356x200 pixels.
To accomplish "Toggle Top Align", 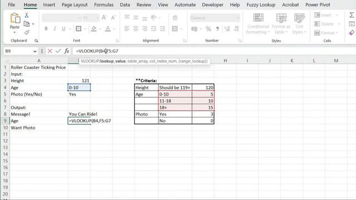I will click(127, 17).
